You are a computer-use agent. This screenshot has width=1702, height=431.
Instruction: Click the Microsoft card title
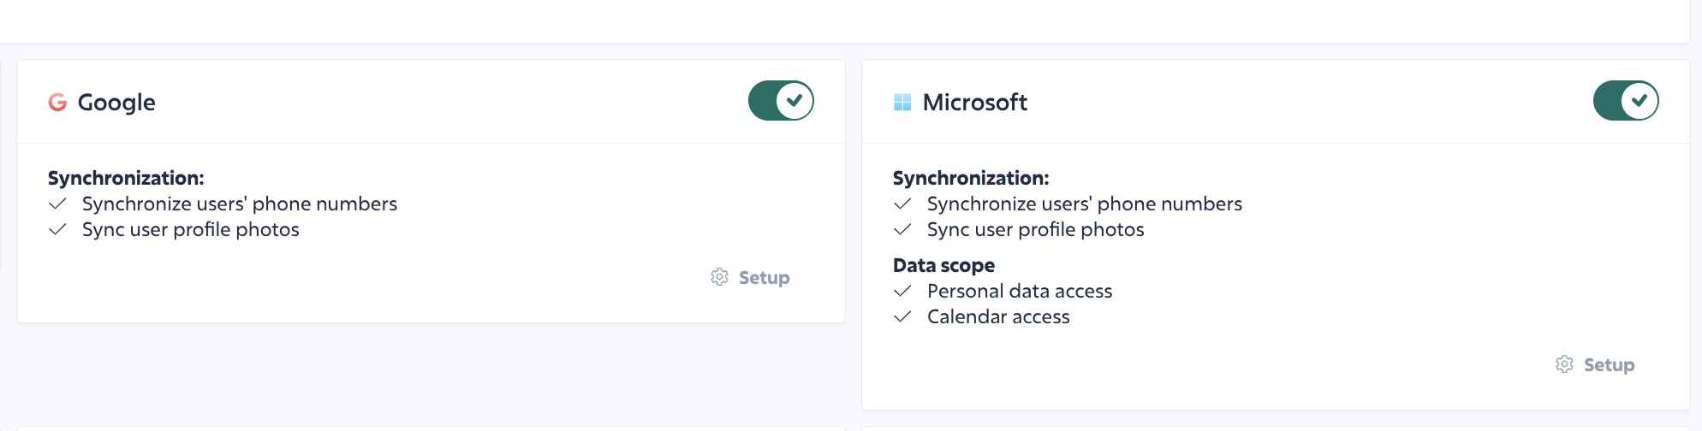tap(975, 103)
